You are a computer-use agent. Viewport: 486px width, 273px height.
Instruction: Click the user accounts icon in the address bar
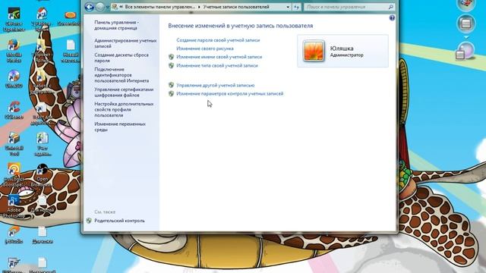115,7
